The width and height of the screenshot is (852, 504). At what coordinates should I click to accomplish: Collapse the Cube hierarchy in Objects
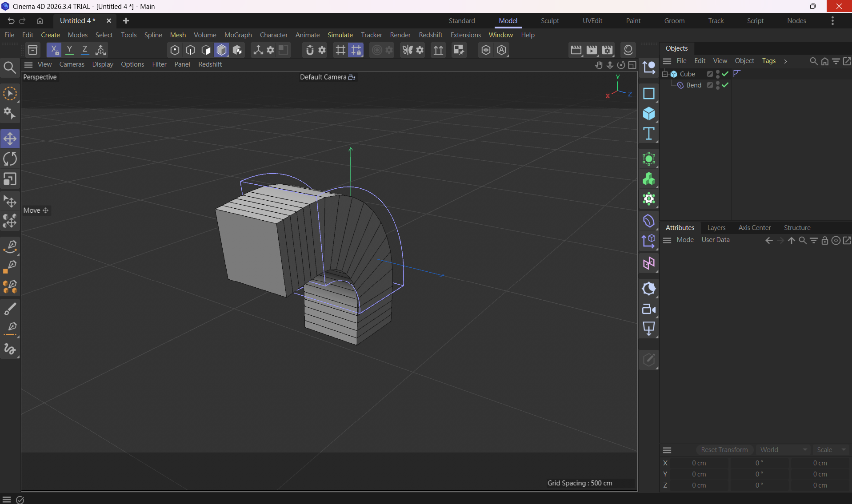click(665, 74)
